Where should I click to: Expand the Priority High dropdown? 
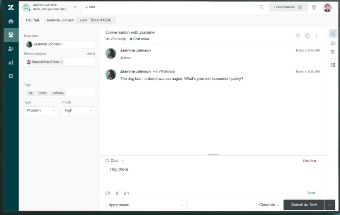(78, 110)
